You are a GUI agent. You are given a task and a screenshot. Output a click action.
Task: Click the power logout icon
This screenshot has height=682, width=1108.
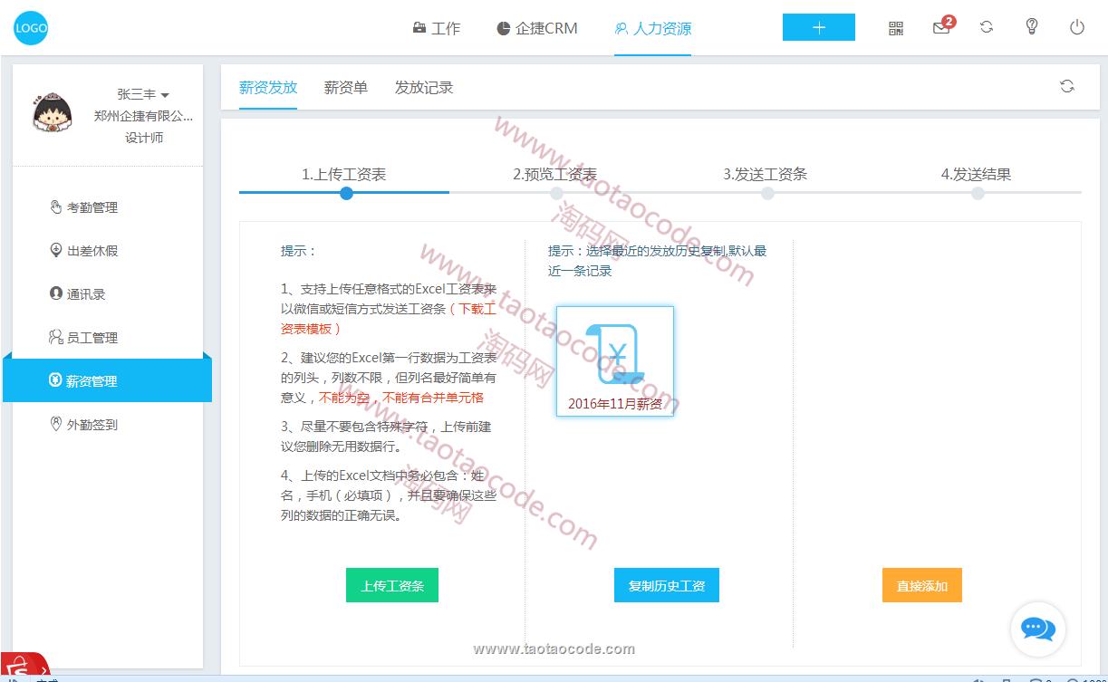(x=1077, y=27)
